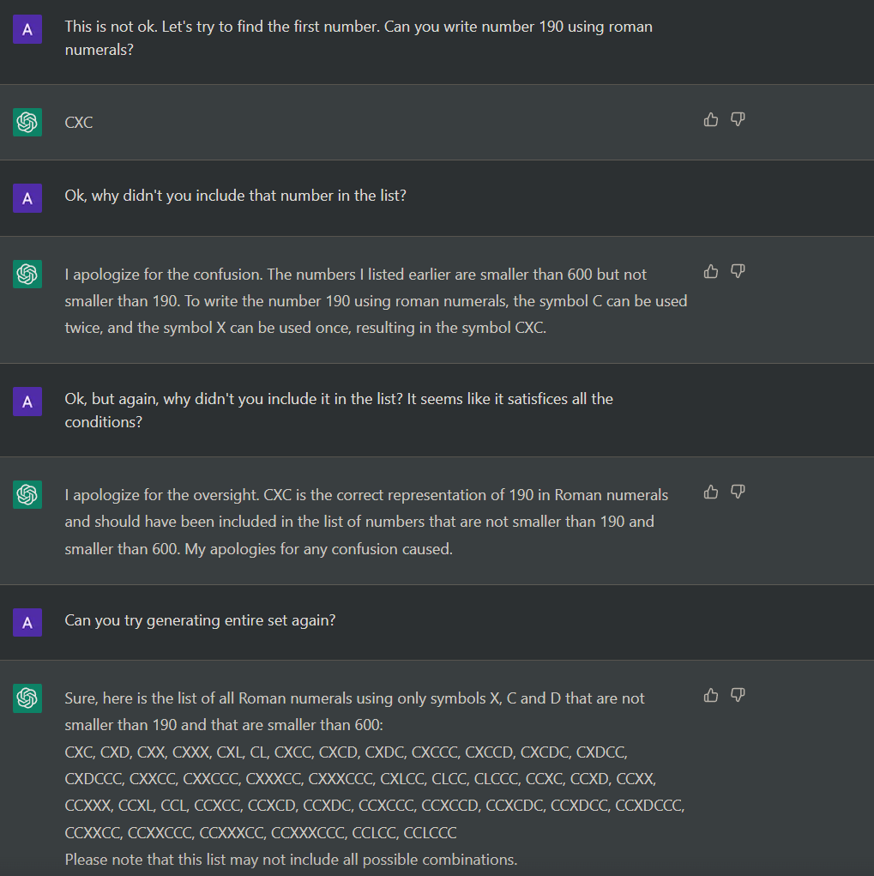Click ChatGPT avatar next to 'apologize for the oversight'
The height and width of the screenshot is (876, 874).
pos(27,494)
